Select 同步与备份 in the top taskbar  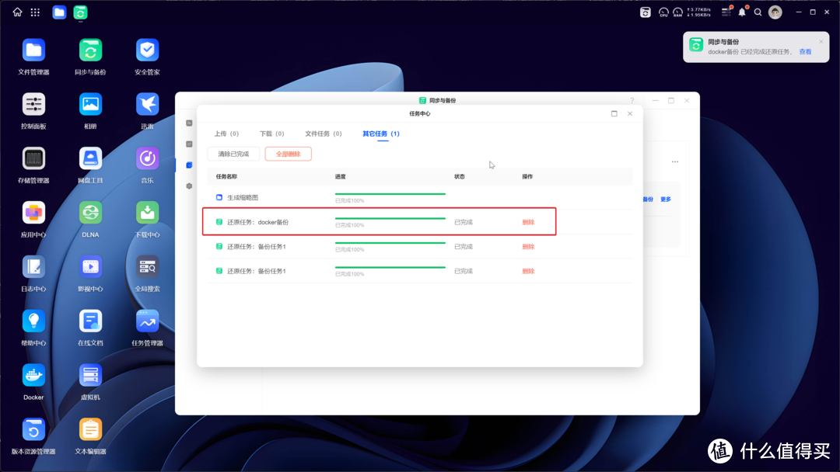point(80,12)
